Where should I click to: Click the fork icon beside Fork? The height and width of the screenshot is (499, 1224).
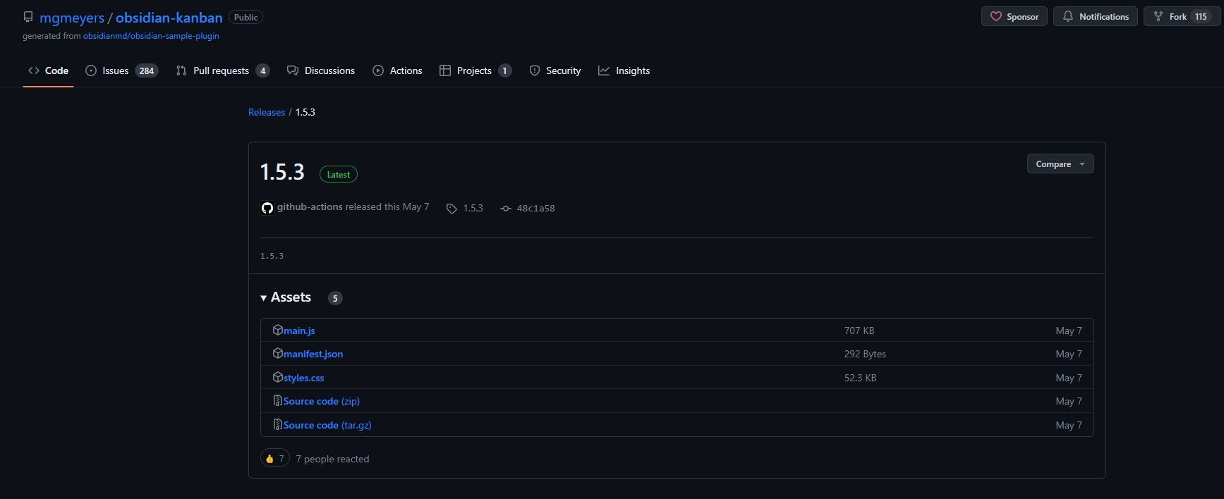[1158, 16]
